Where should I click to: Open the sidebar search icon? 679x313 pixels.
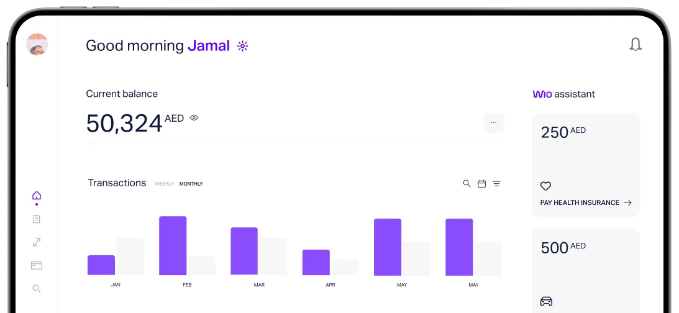tap(37, 288)
